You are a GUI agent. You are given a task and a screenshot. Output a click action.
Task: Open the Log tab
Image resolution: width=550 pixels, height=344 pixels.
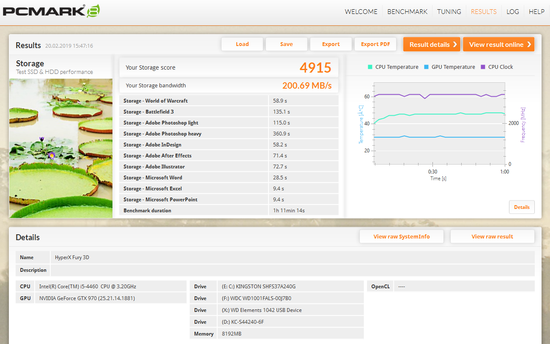click(513, 12)
